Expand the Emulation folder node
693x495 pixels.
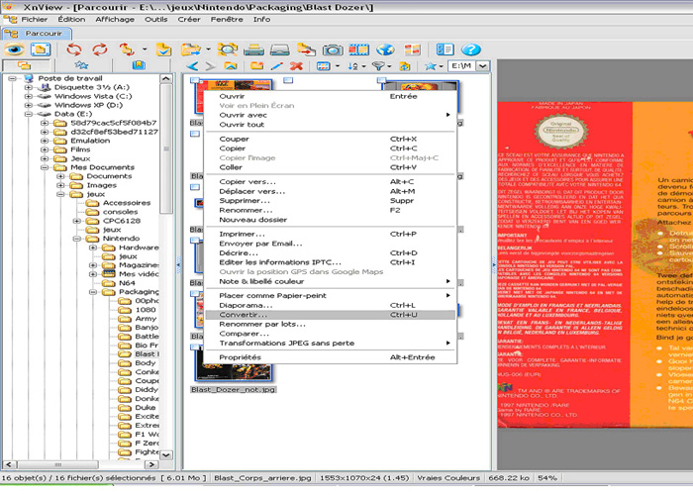pyautogui.click(x=45, y=141)
